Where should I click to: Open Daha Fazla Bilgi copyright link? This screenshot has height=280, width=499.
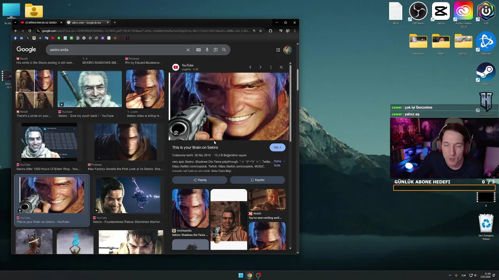(221, 171)
